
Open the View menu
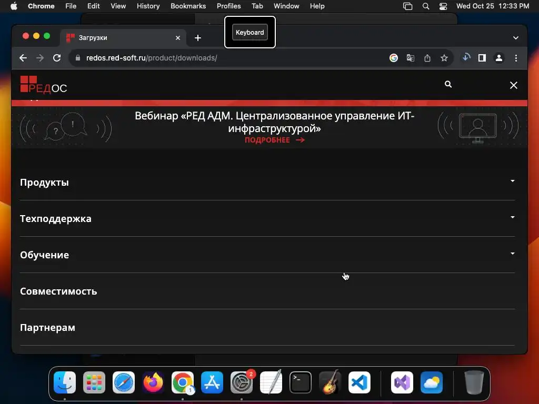click(x=118, y=6)
